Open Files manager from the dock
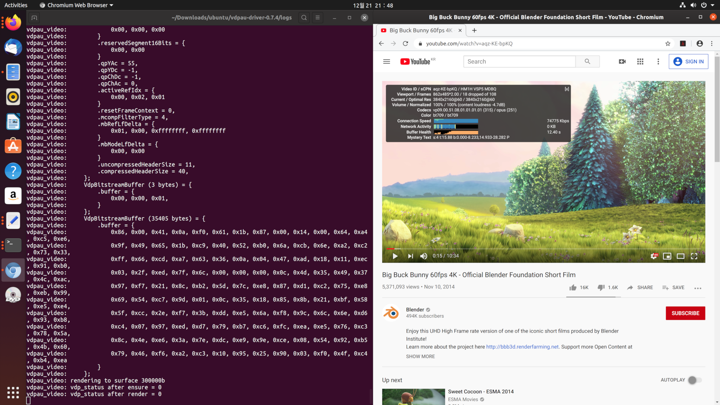Image resolution: width=720 pixels, height=405 pixels. pyautogui.click(x=13, y=72)
